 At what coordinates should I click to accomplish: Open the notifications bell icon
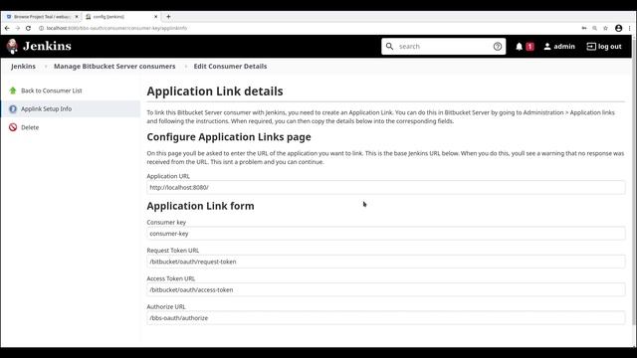coord(519,47)
